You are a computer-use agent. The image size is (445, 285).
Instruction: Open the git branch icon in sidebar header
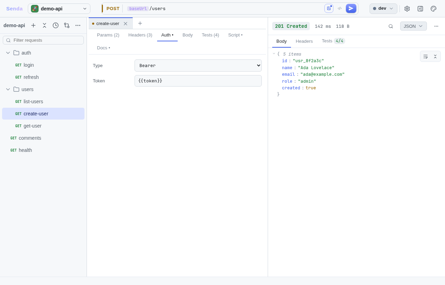click(x=67, y=25)
